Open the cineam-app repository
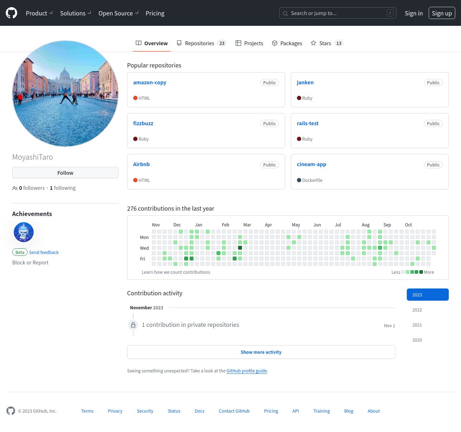461x432 pixels. coord(312,164)
